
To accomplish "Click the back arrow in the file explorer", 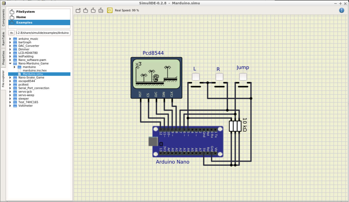I will click(x=11, y=32).
